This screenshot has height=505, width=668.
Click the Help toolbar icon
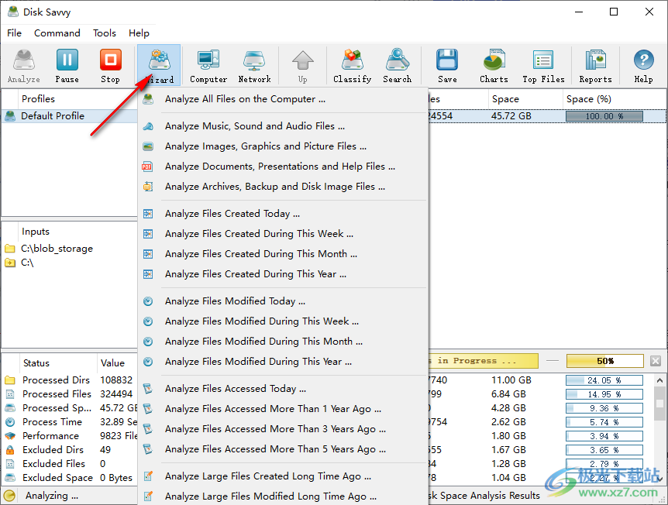click(x=643, y=65)
